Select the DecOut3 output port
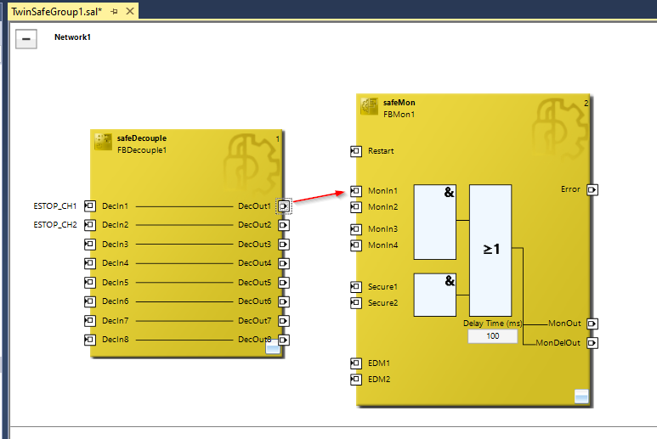657x439 pixels. tap(284, 244)
